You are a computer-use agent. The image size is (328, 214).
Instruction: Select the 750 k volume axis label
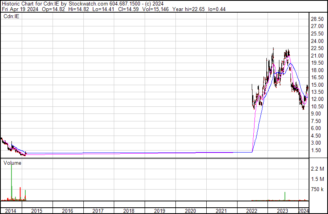(317, 190)
